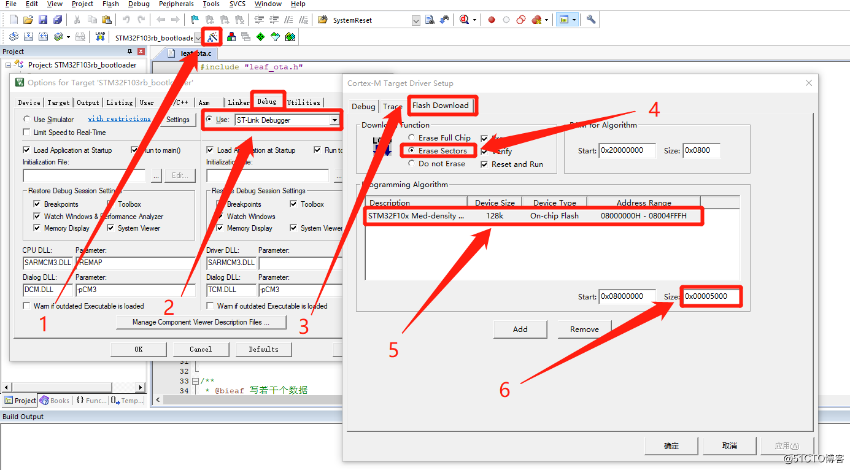Viewport: 850px width, 470px height.
Task: Click the Pack Installer icon
Action: tap(290, 37)
